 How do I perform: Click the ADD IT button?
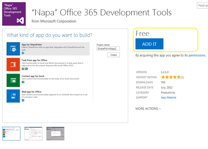coord(149,44)
